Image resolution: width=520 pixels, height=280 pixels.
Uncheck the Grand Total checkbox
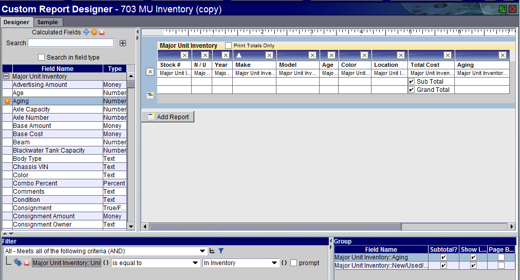(412, 90)
